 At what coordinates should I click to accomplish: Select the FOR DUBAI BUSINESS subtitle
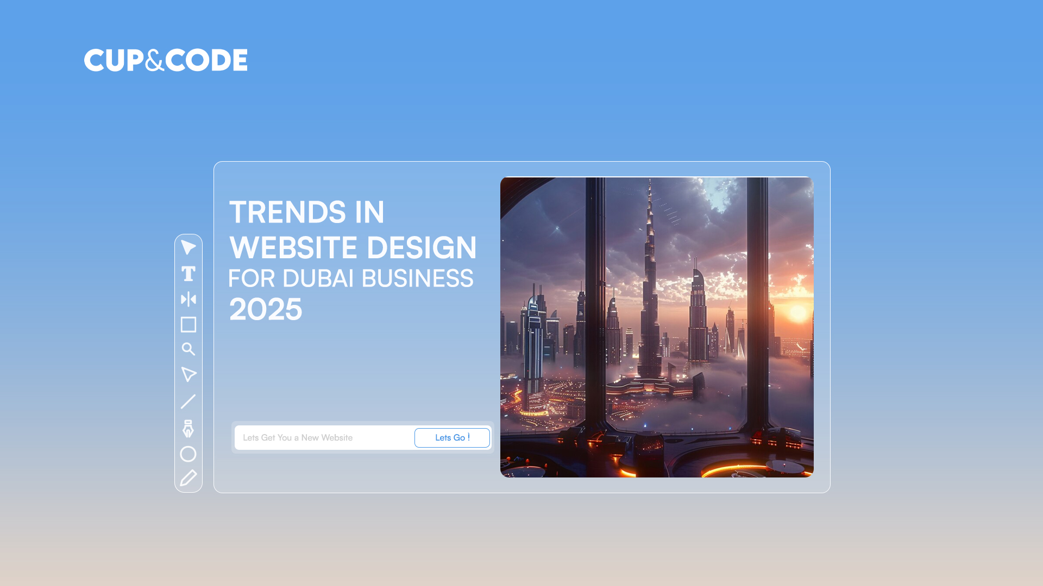tap(351, 278)
